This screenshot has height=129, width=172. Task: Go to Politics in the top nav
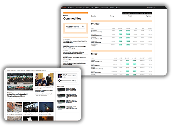coord(97,8)
